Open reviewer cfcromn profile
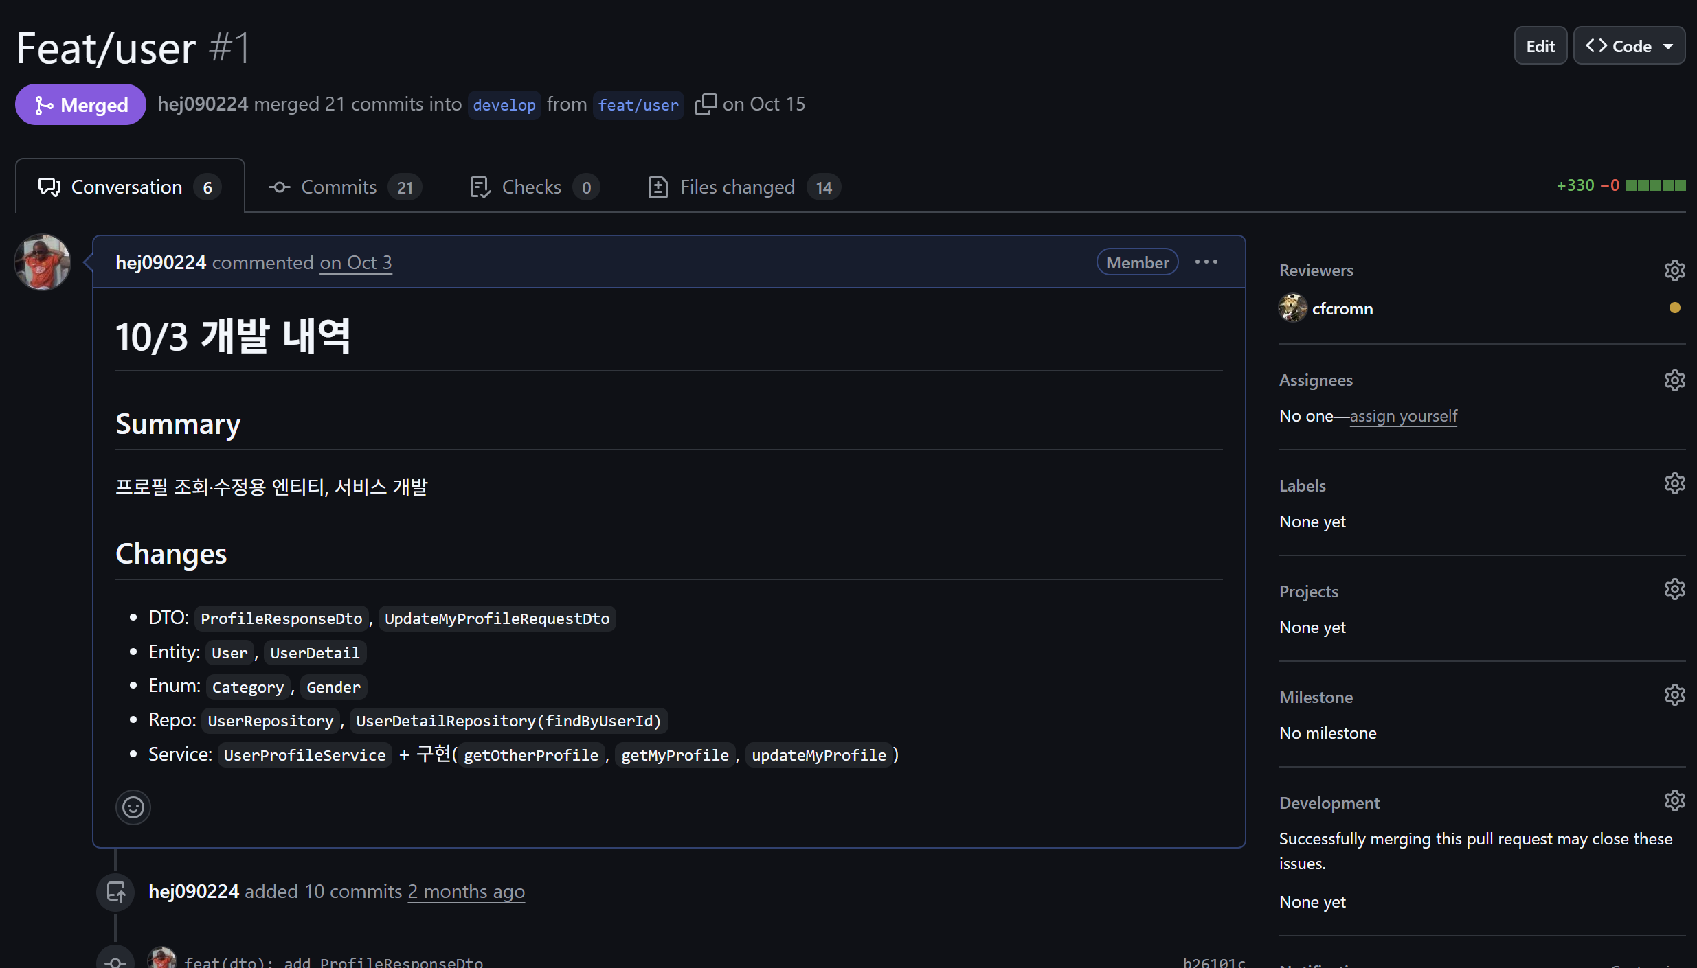 click(1342, 309)
